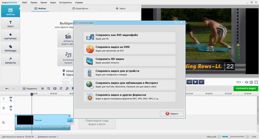Click the transition thumbnail after Руки.avi
Screen dimensions: 259x139
70,121
